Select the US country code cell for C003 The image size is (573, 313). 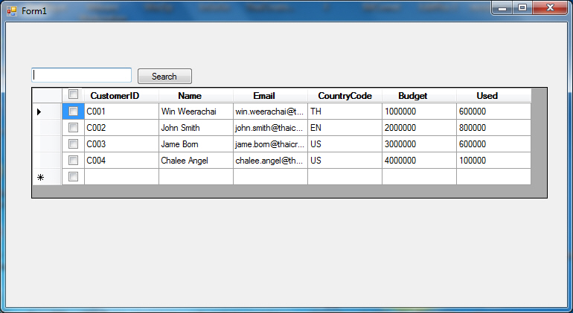tap(345, 144)
